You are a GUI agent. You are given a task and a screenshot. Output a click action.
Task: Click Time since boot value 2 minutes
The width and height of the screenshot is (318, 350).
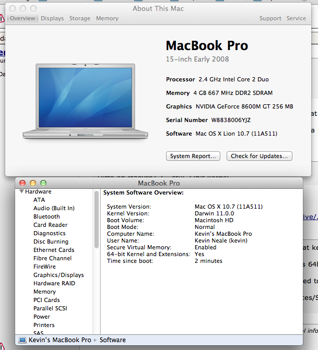(208, 261)
